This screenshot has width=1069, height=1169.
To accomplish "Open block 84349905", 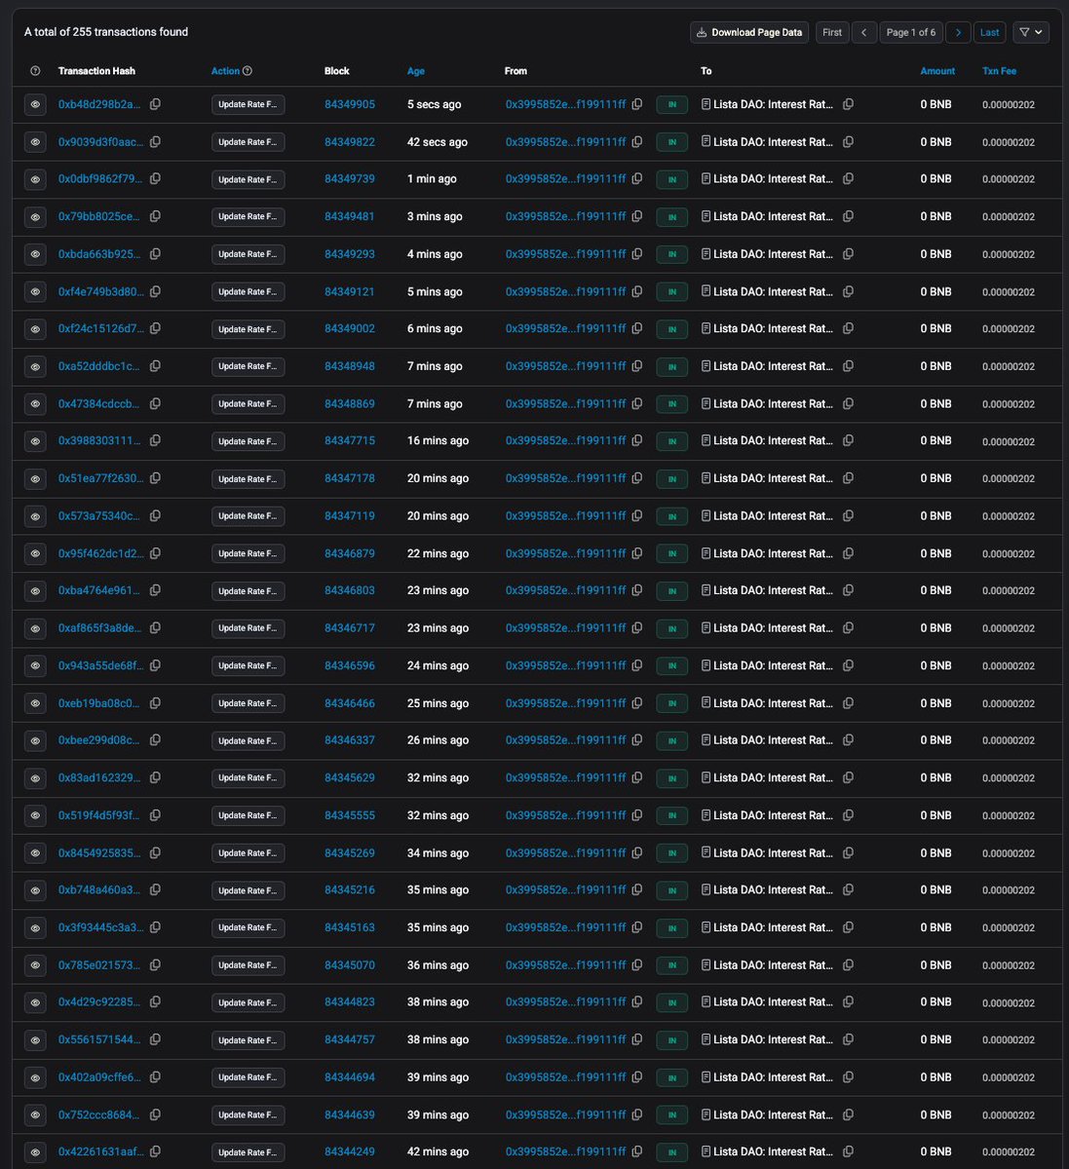I will click(350, 104).
